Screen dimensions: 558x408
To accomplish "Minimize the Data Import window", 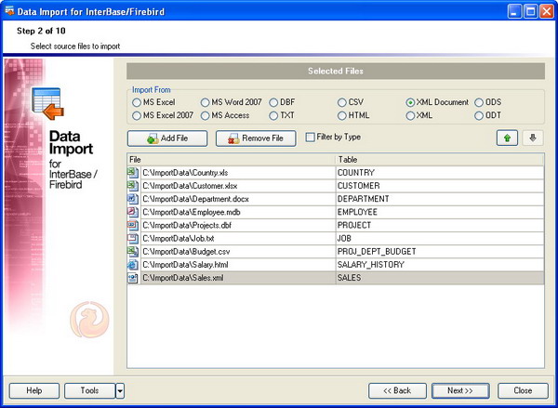I will tap(514, 11).
